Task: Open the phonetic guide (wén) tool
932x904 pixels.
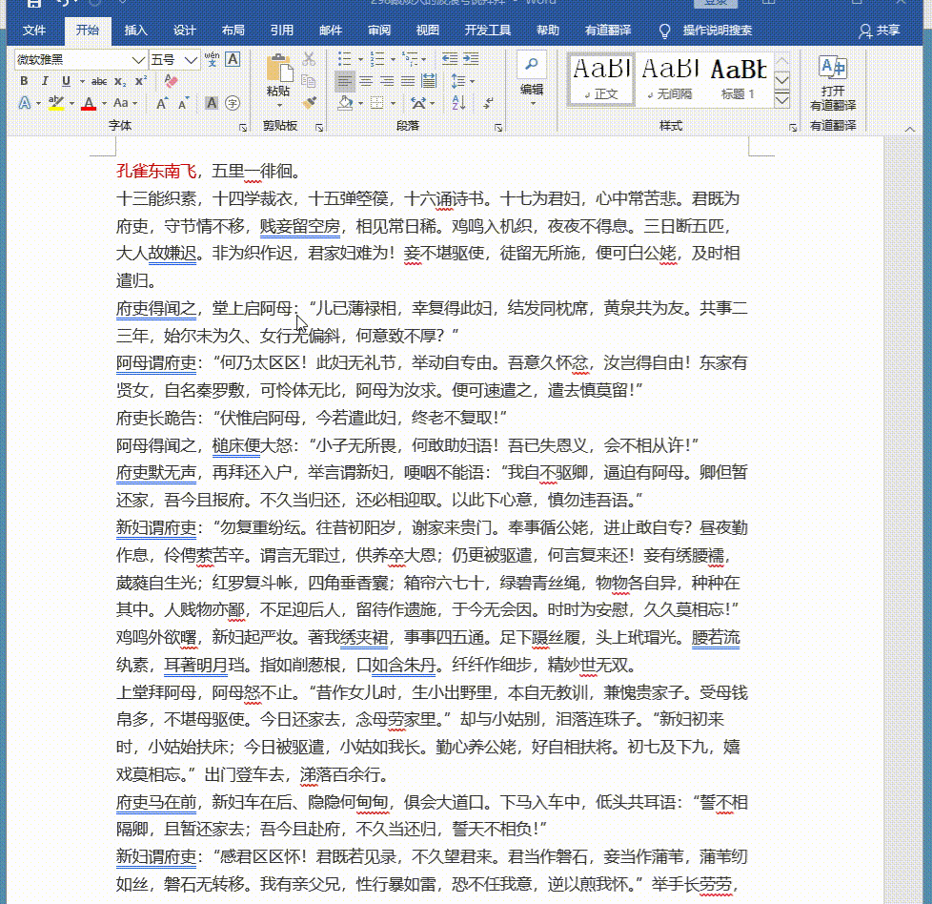Action: [212, 59]
